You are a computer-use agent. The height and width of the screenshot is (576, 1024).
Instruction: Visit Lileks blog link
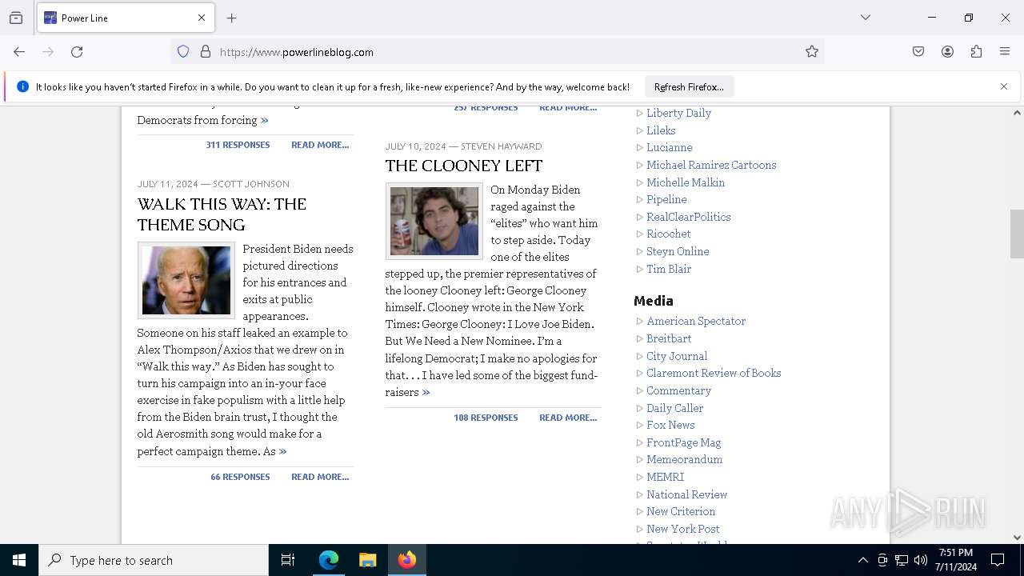pyautogui.click(x=661, y=130)
